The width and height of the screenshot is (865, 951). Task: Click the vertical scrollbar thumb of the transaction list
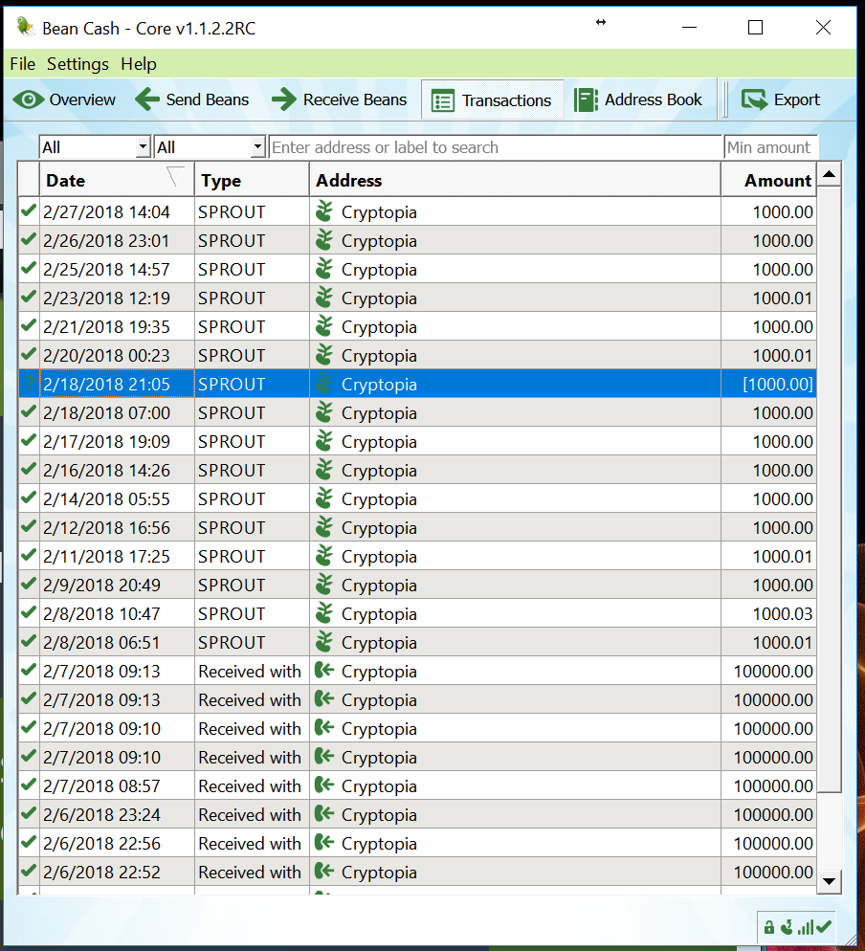[830, 490]
